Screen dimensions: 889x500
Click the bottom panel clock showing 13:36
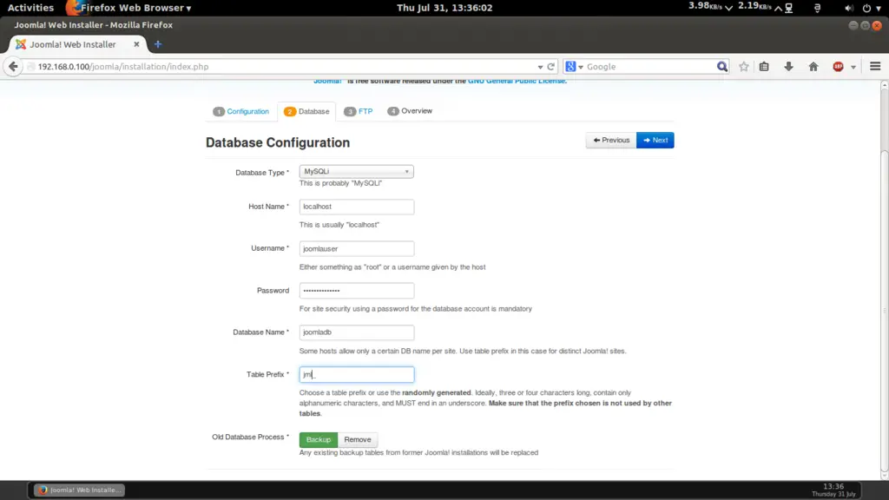tap(833, 490)
